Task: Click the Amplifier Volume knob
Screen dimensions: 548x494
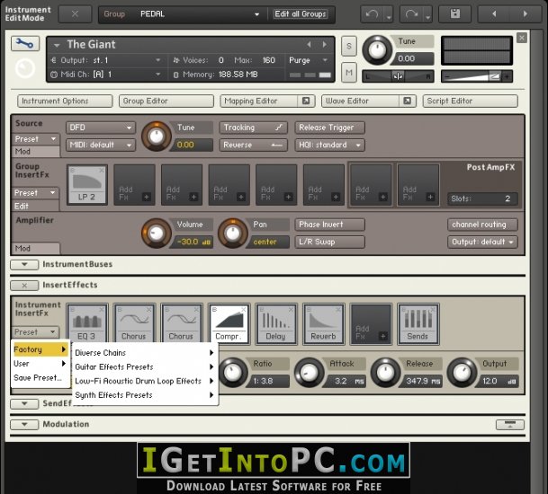Action: coord(157,233)
